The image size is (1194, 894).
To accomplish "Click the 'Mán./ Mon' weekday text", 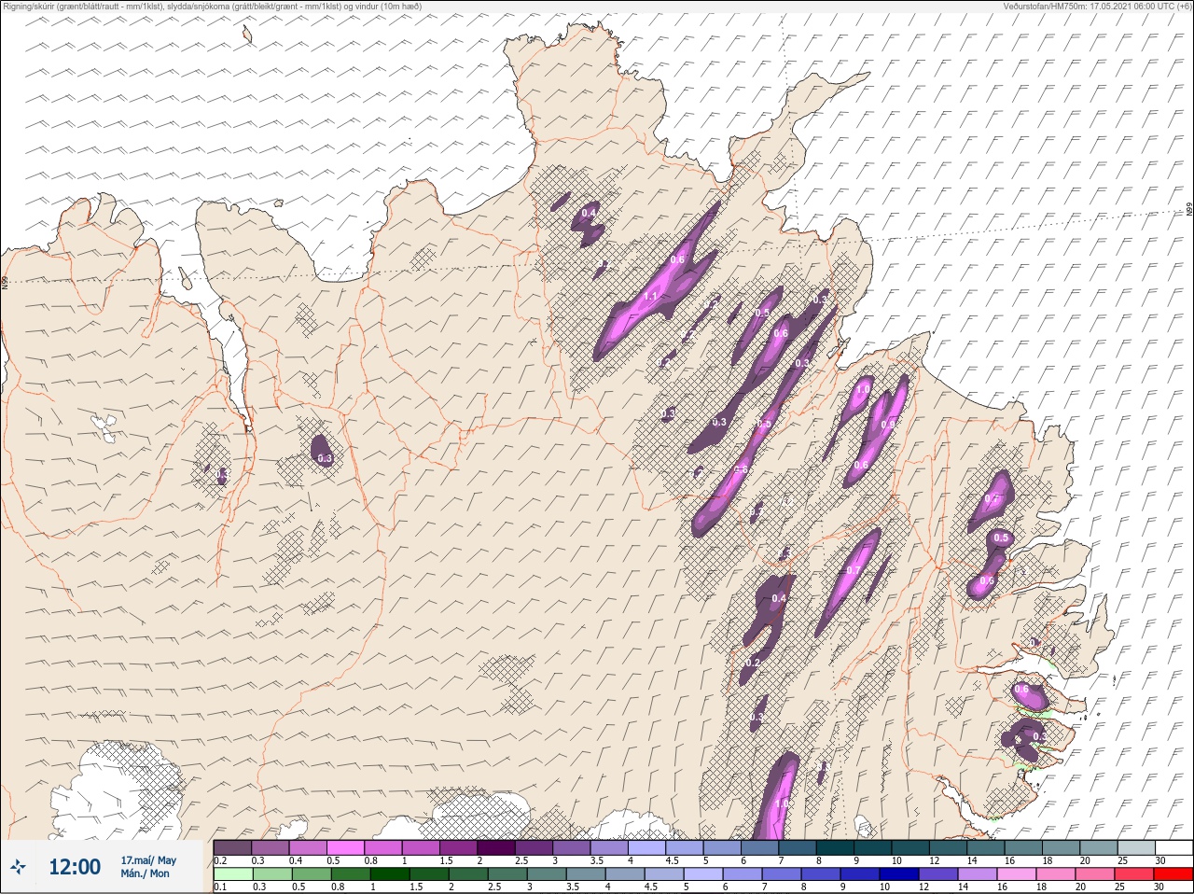I will click(x=146, y=874).
